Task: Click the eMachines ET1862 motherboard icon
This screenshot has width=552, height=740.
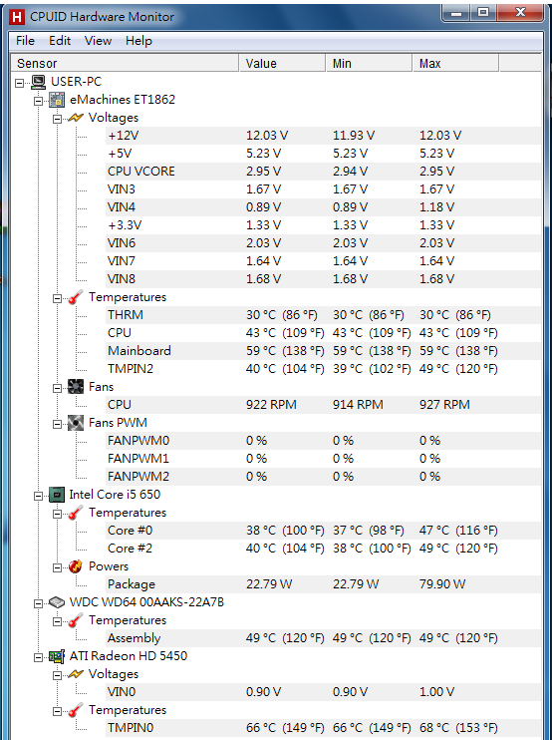Action: tap(57, 100)
